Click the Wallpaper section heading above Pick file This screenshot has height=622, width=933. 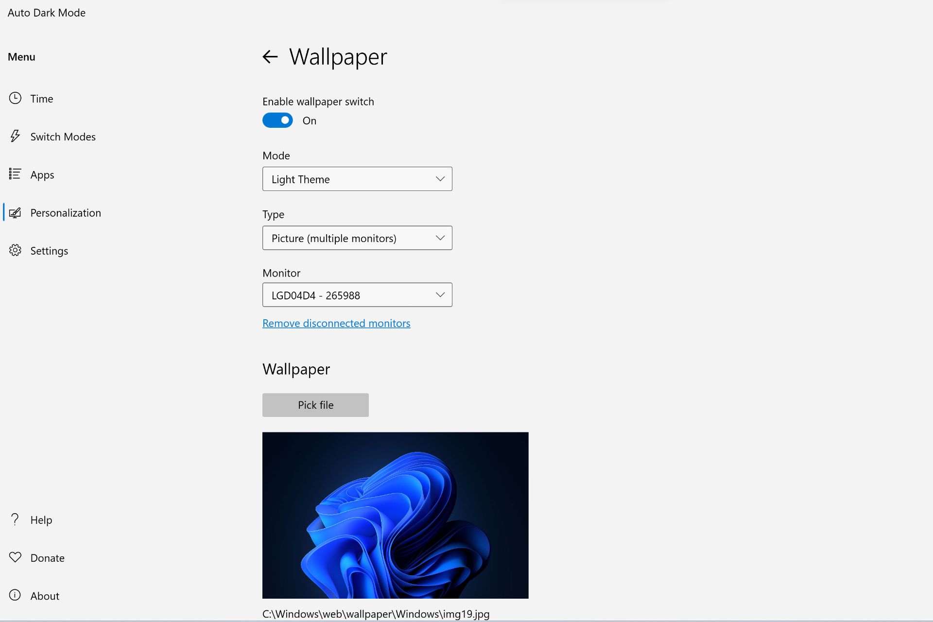296,369
